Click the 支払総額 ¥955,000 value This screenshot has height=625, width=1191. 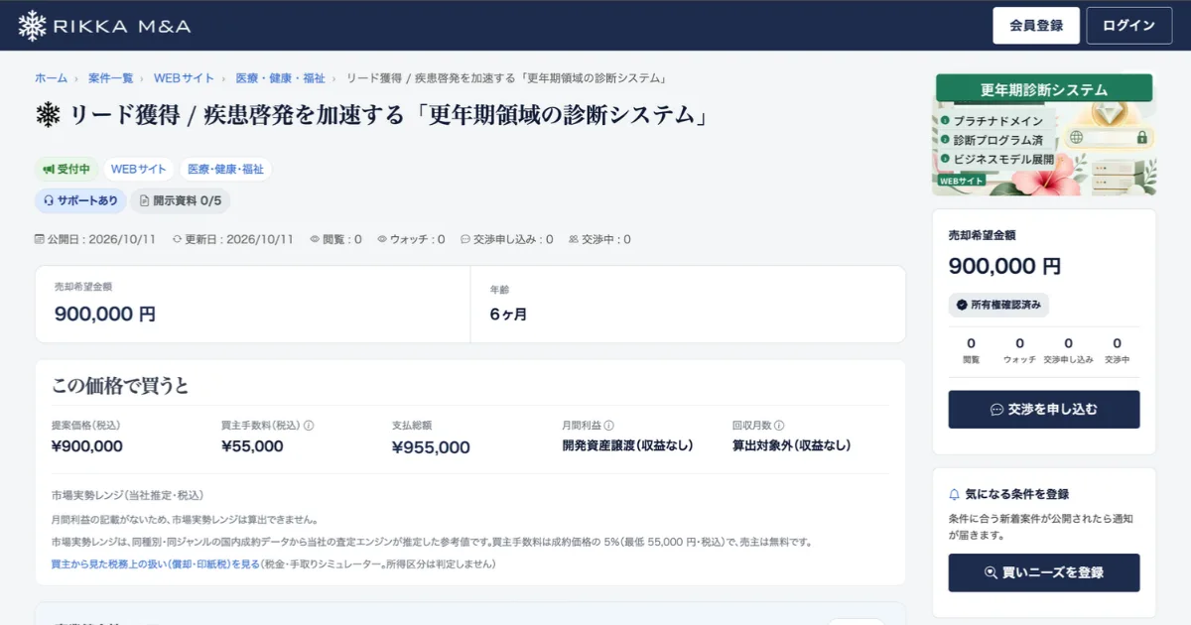(x=431, y=447)
